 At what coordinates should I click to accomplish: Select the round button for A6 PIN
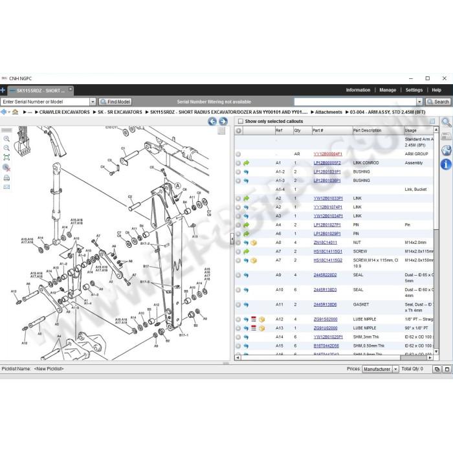tap(238, 234)
